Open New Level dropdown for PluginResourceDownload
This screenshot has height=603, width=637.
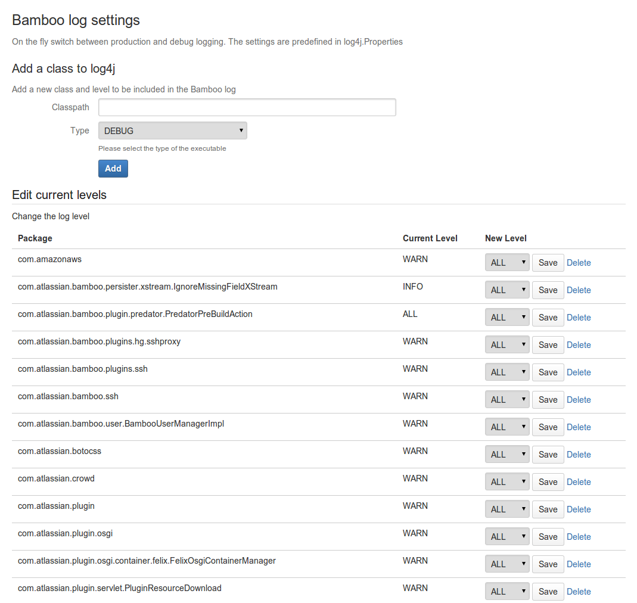coord(507,592)
